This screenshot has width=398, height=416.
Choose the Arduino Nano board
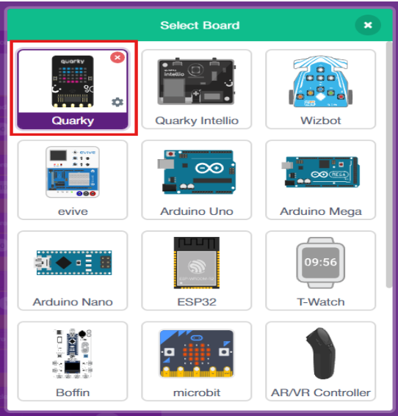(73, 271)
